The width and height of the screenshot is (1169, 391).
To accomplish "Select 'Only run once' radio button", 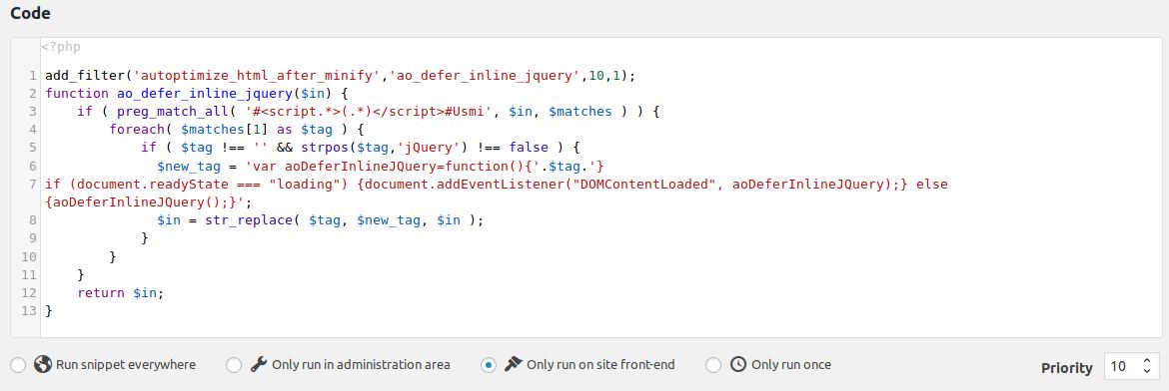I will point(713,365).
